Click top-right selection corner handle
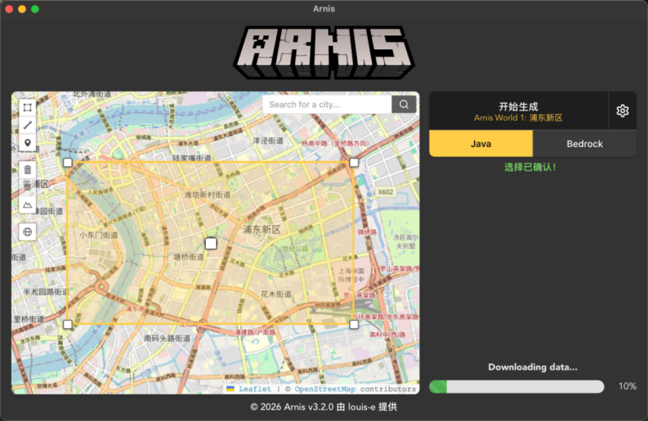Viewport: 648px width, 421px height. 354,162
